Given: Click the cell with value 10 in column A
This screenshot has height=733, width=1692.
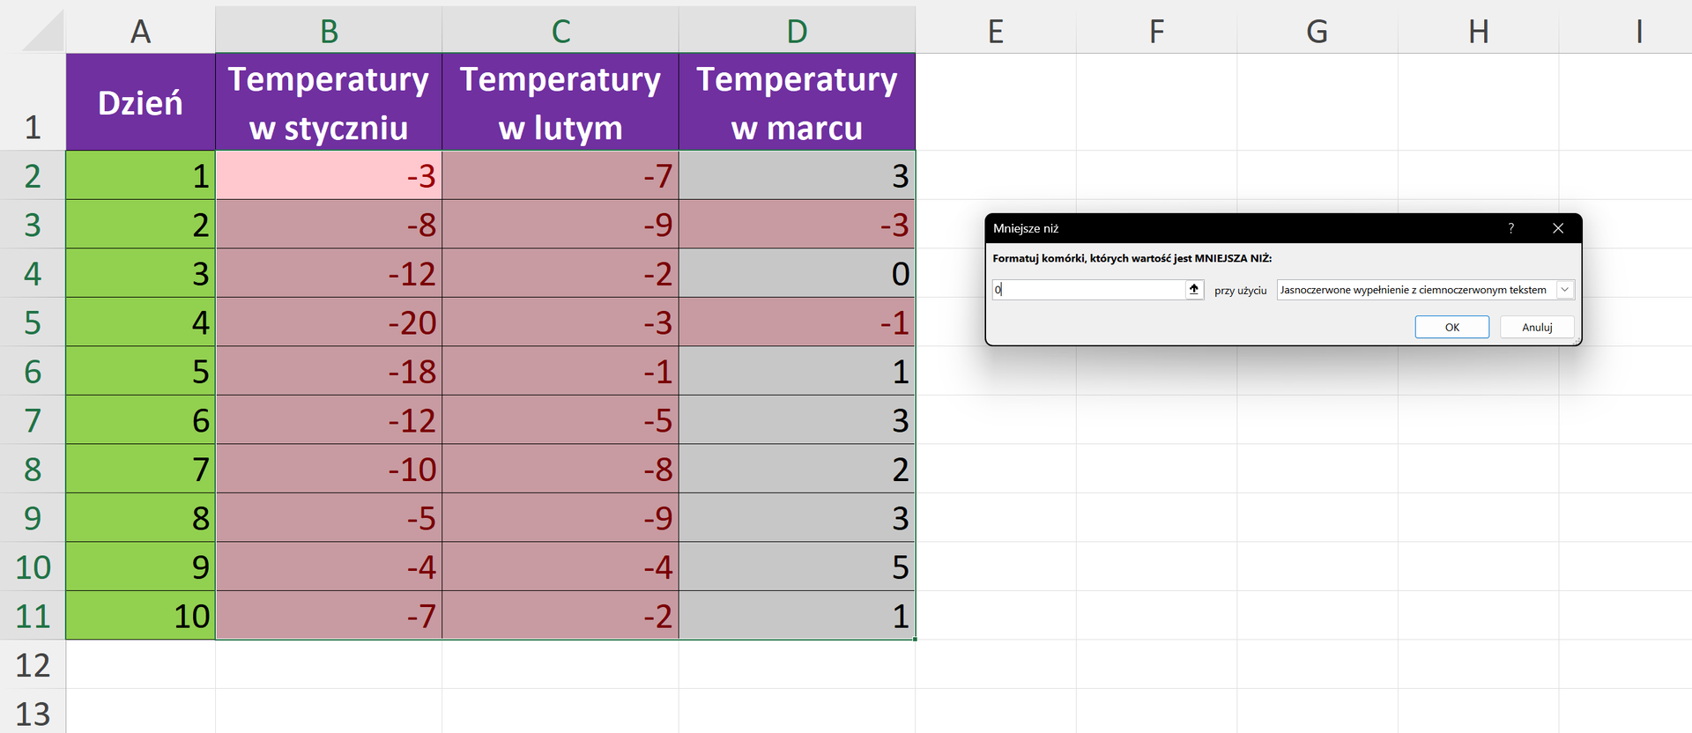Looking at the screenshot, I should click(140, 616).
